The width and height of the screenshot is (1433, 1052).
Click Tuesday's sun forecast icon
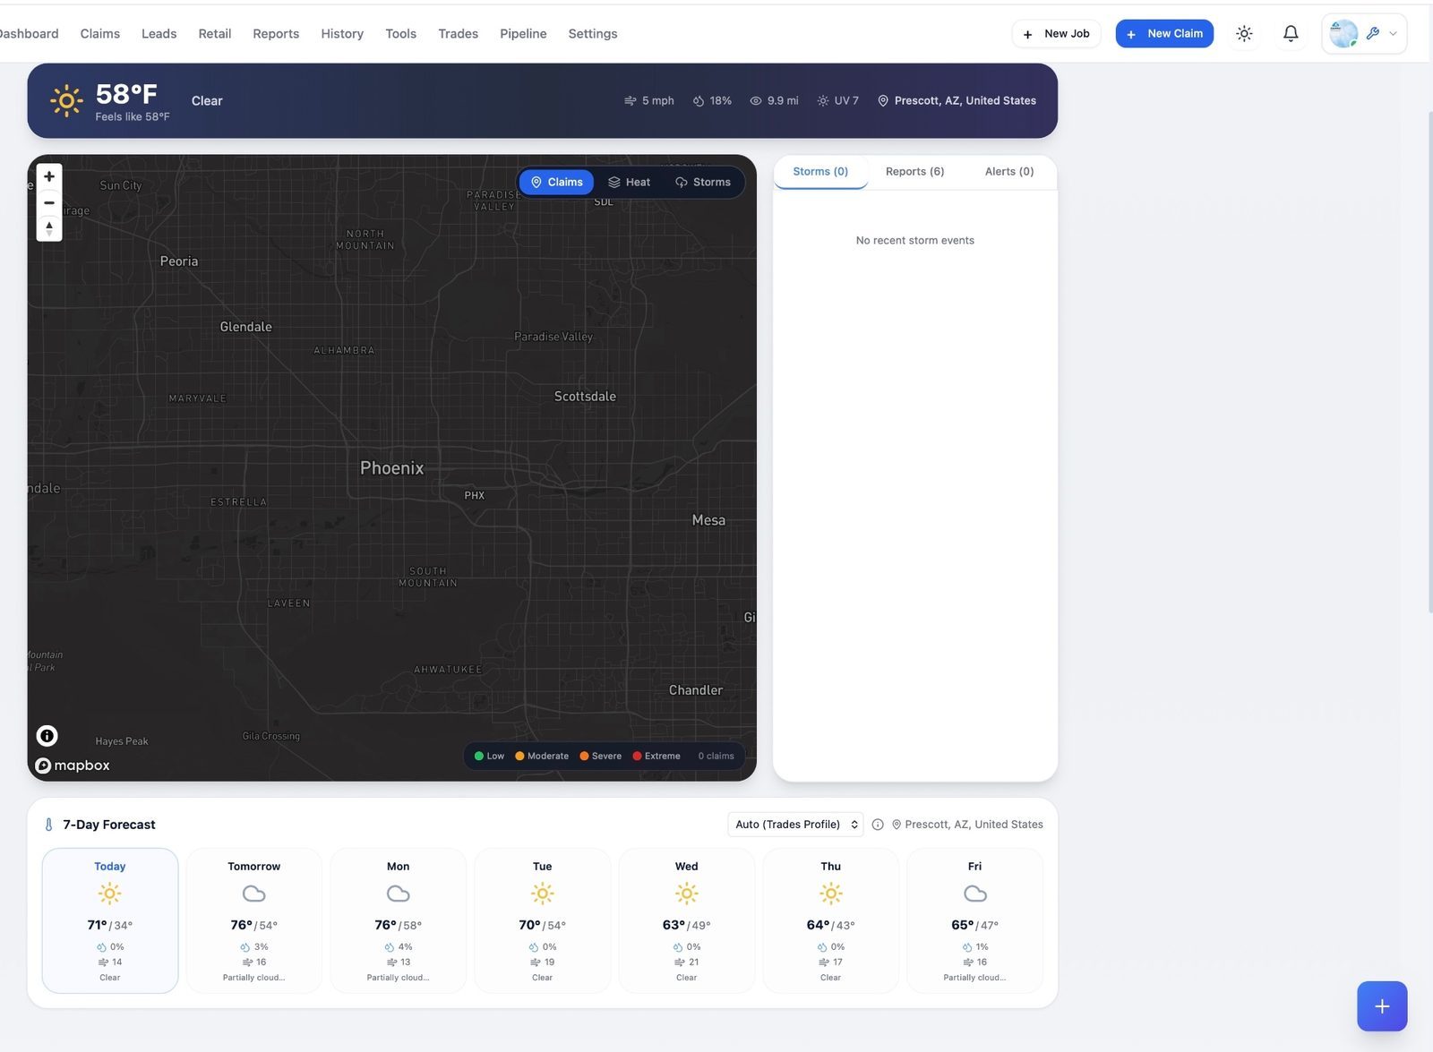coord(543,894)
